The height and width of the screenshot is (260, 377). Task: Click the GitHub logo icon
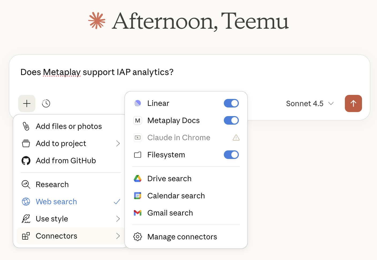tap(26, 161)
